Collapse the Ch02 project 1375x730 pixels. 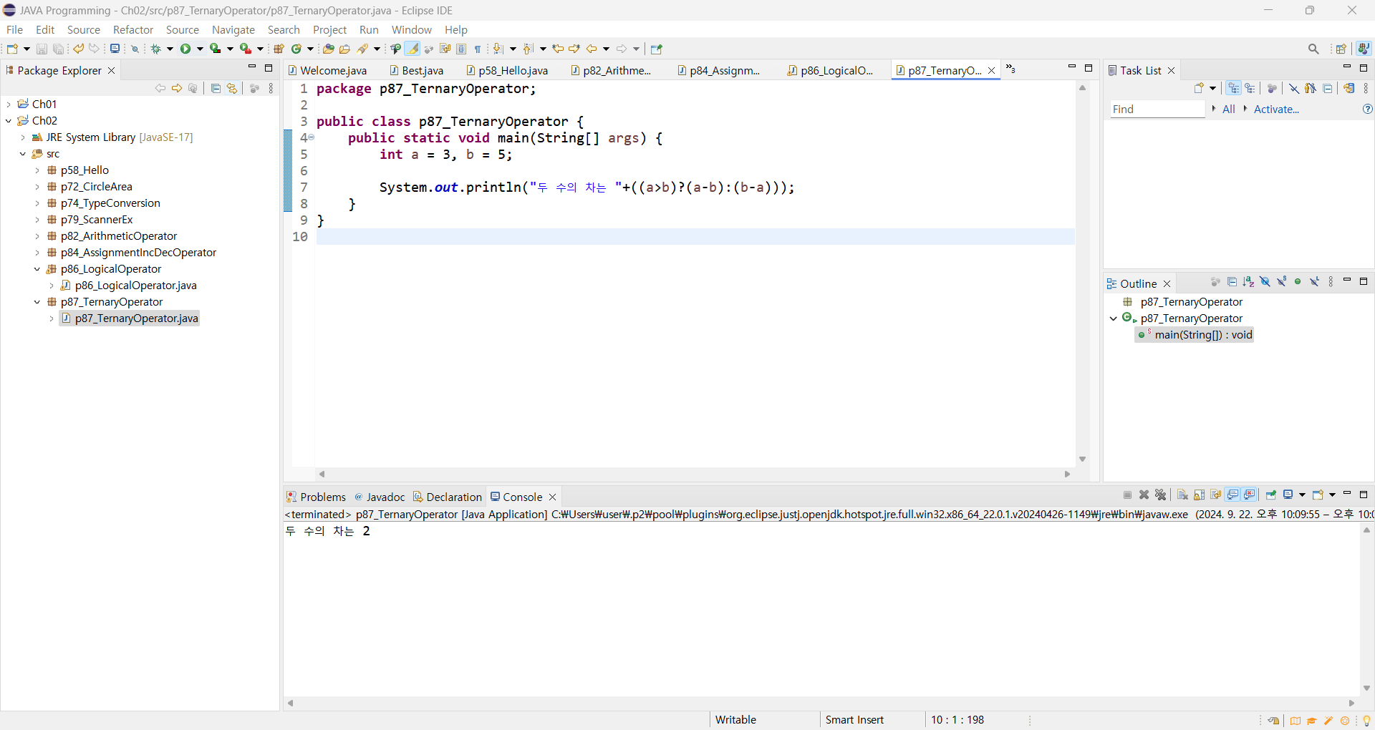pyautogui.click(x=9, y=120)
